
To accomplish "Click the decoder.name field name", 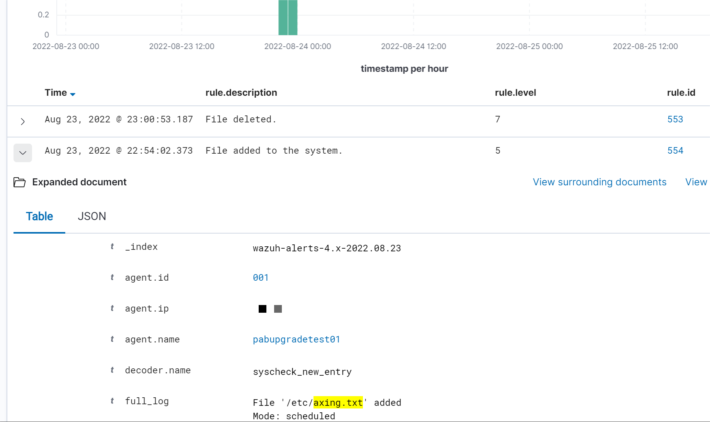I will [x=158, y=370].
